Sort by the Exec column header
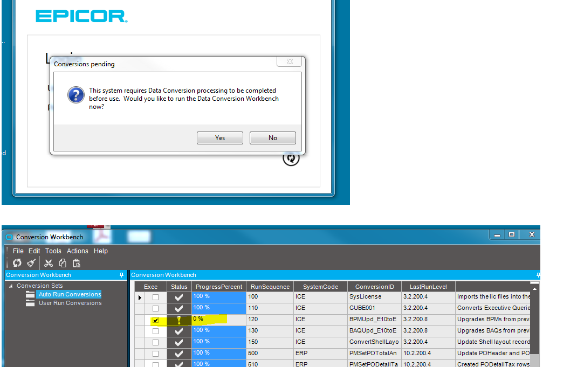Viewport: 584px width, 367px height. (x=150, y=287)
